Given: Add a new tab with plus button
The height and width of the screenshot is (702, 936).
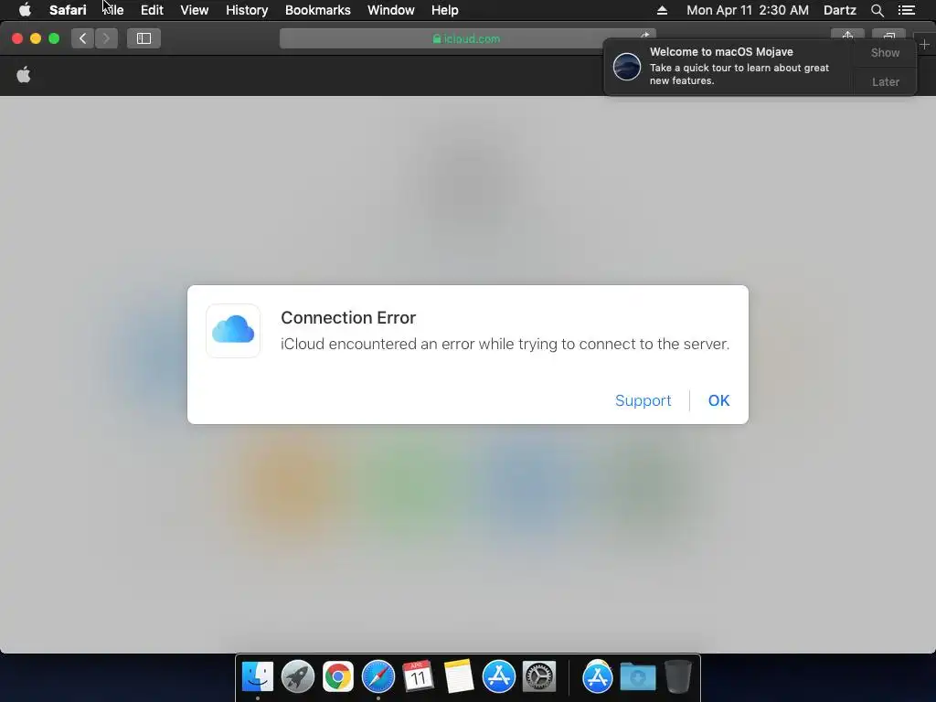Looking at the screenshot, I should [x=924, y=44].
